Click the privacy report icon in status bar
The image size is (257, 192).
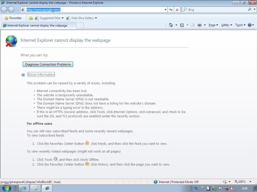(x=225, y=182)
